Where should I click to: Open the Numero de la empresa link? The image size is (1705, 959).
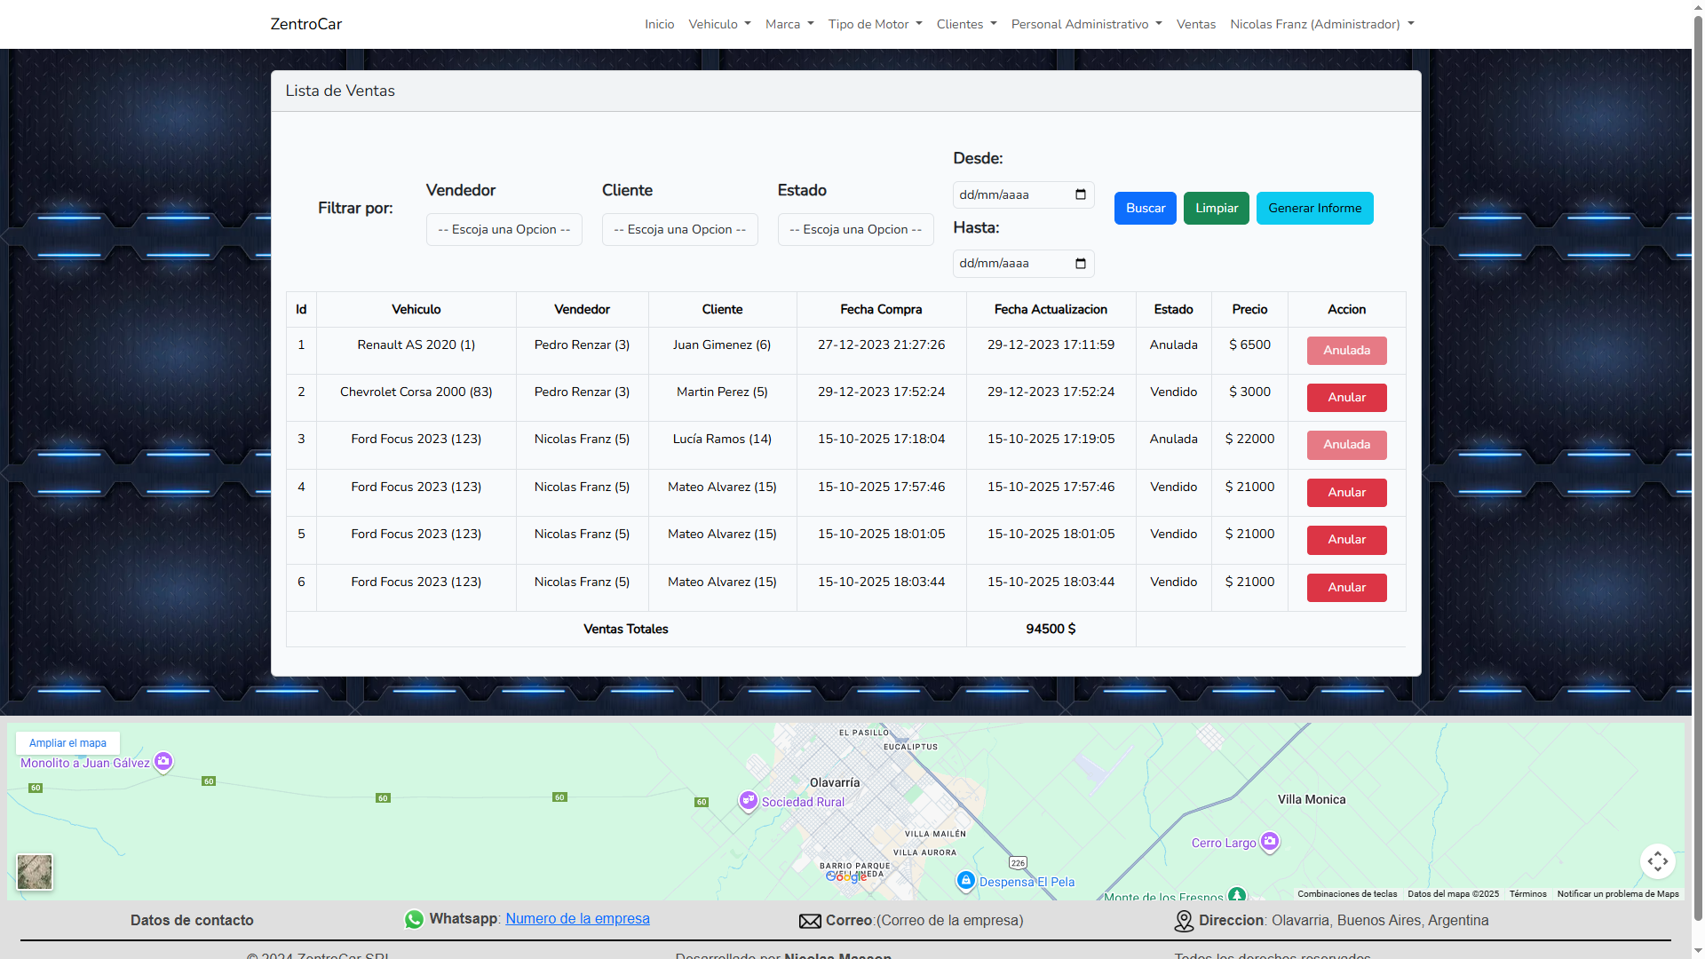coord(577,919)
